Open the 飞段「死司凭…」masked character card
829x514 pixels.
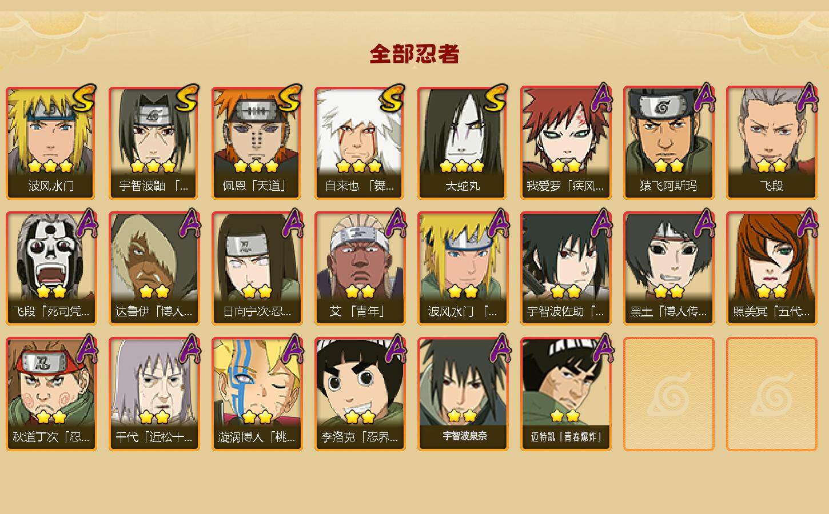[x=51, y=268]
